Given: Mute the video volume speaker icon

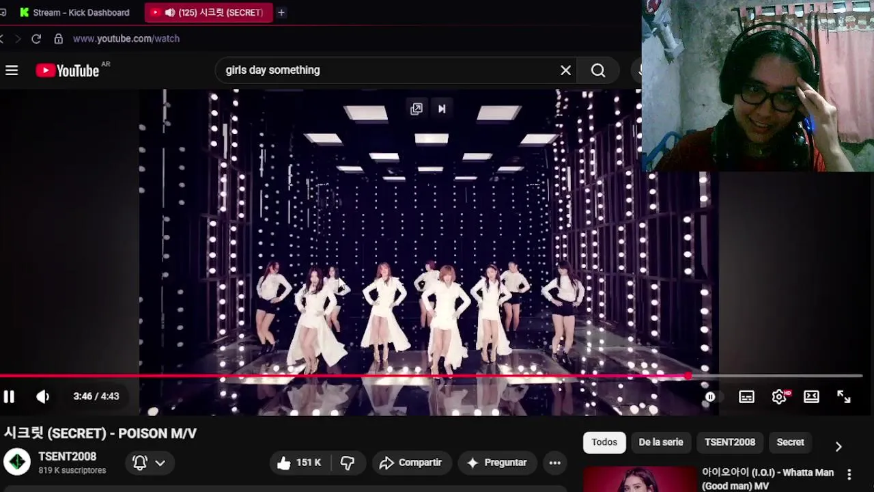Looking at the screenshot, I should [x=43, y=396].
